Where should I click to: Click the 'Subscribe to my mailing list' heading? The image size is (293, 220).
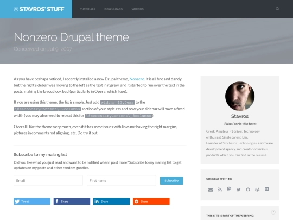coord(40,154)
